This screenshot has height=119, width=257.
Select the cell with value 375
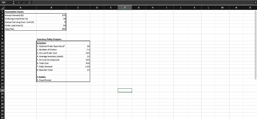pyautogui.click(x=51, y=15)
